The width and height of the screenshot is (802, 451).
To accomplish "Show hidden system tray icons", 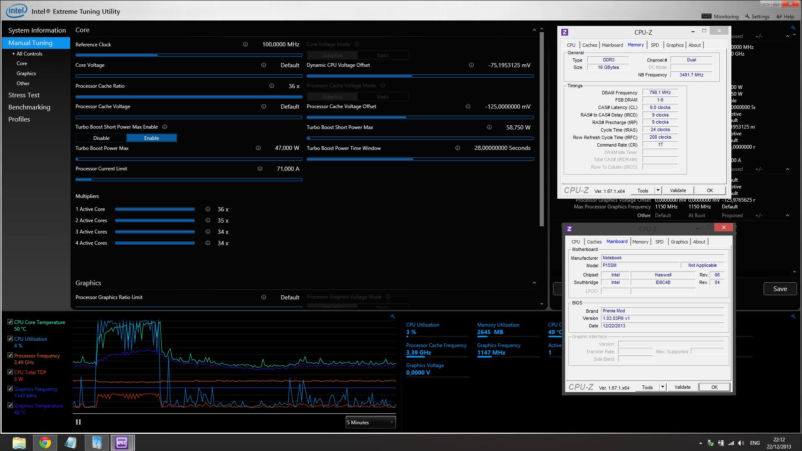I will tap(700, 443).
